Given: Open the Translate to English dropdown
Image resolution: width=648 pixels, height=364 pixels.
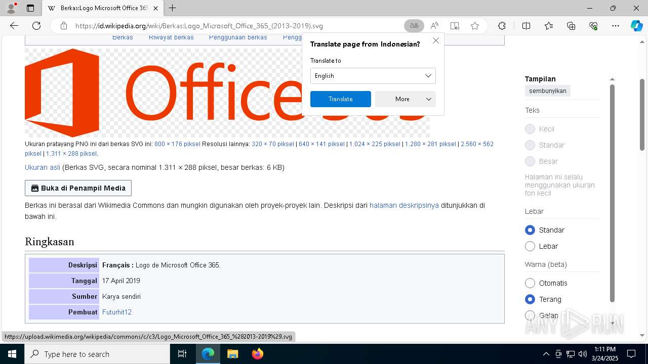Looking at the screenshot, I should coord(373,76).
